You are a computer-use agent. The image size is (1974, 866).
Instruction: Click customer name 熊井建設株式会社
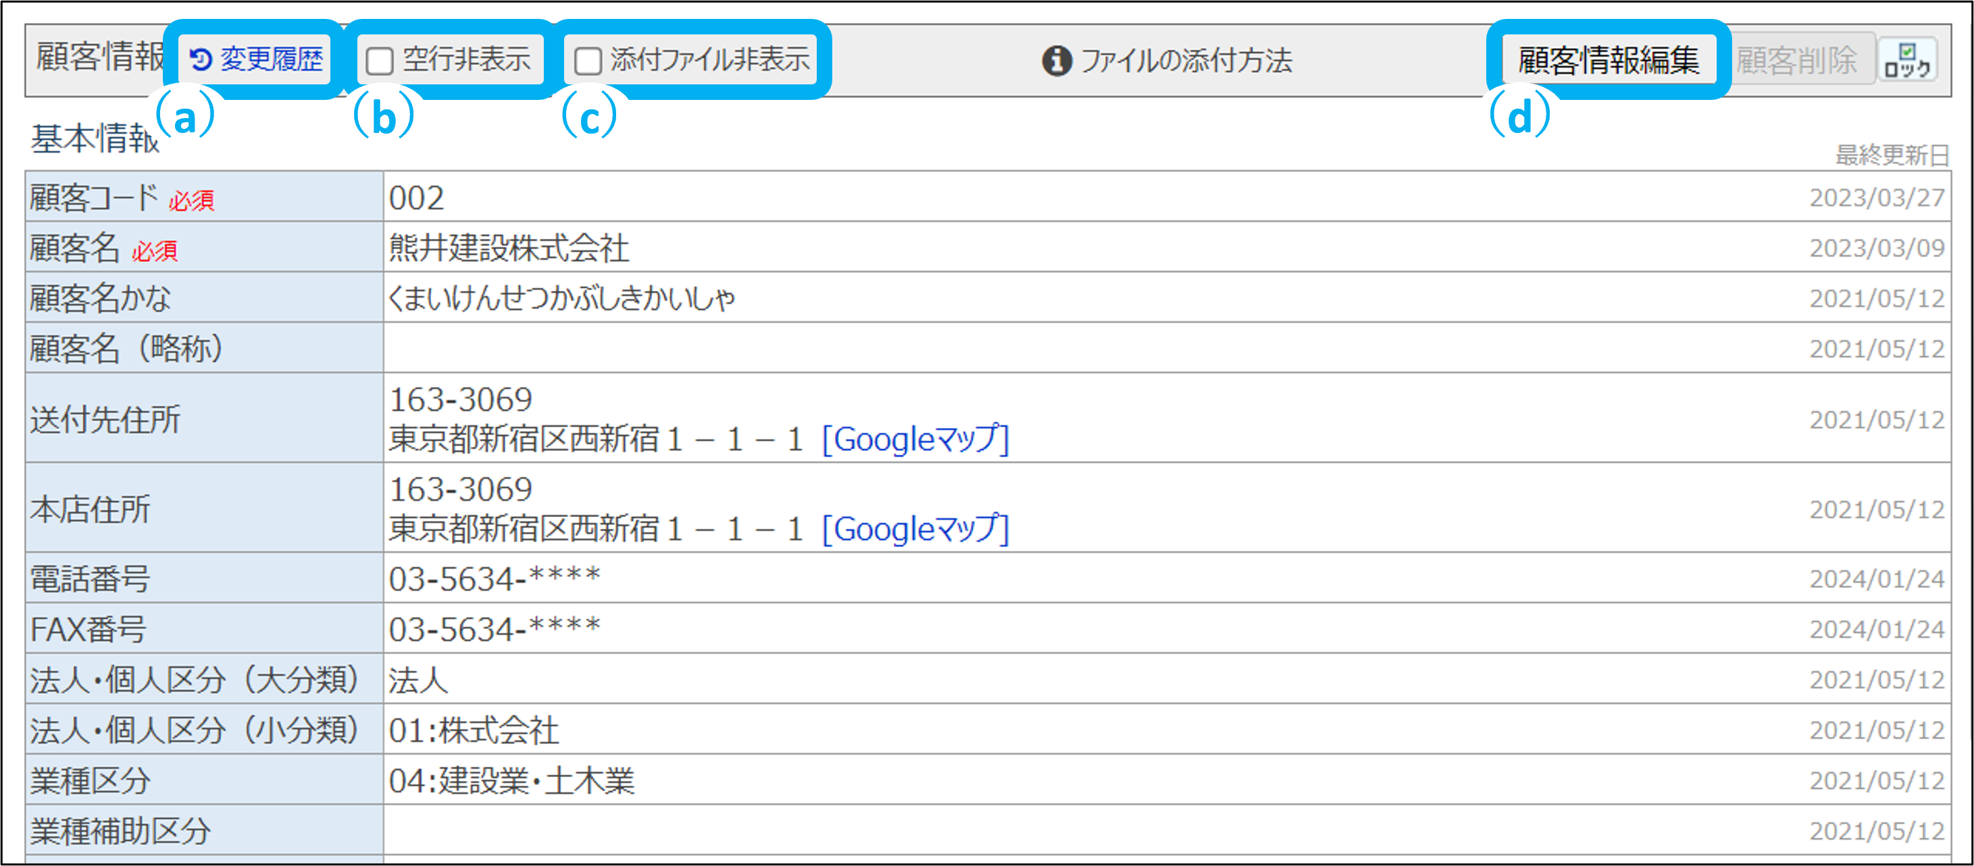pyautogui.click(x=509, y=248)
